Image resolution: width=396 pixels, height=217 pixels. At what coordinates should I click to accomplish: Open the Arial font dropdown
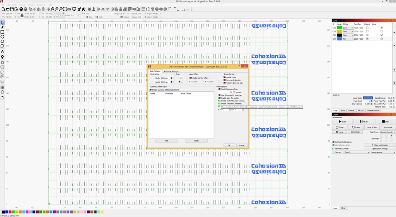100,13
